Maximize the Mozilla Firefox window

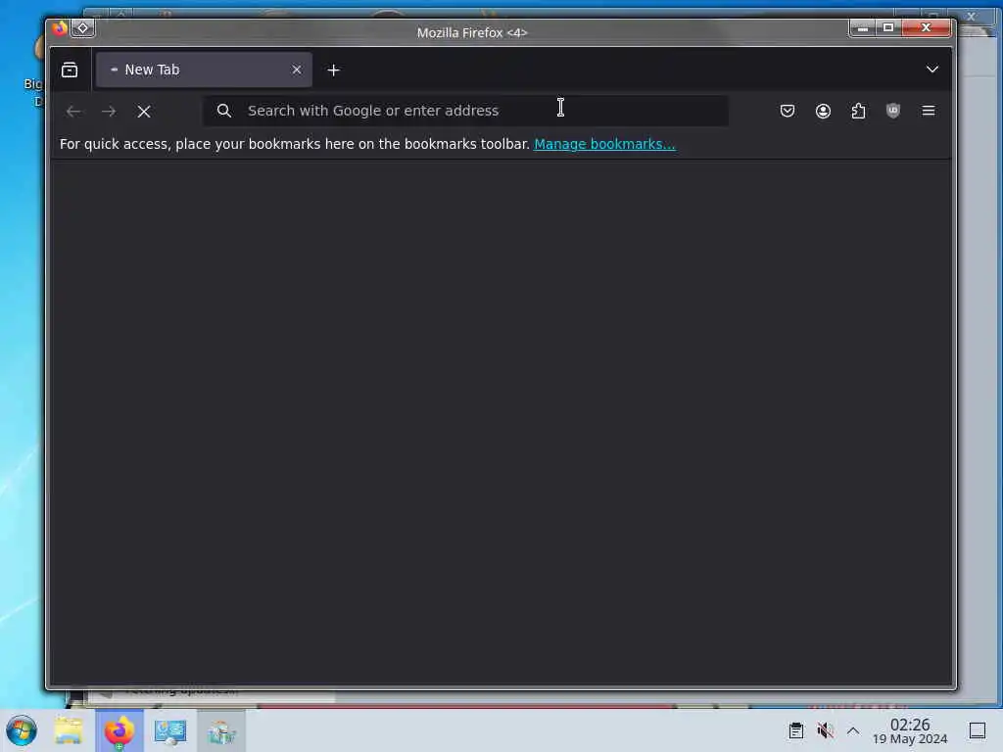coord(887,27)
